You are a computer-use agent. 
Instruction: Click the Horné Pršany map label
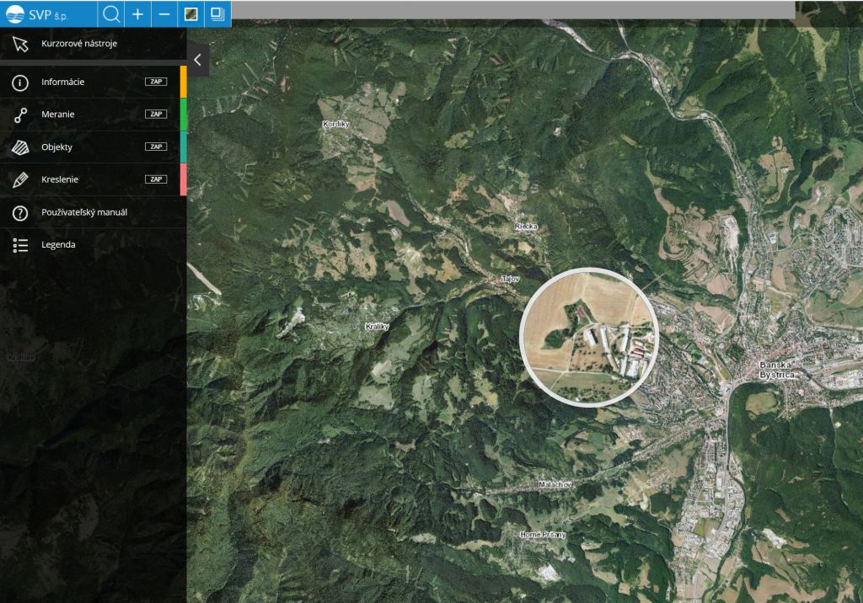[543, 534]
